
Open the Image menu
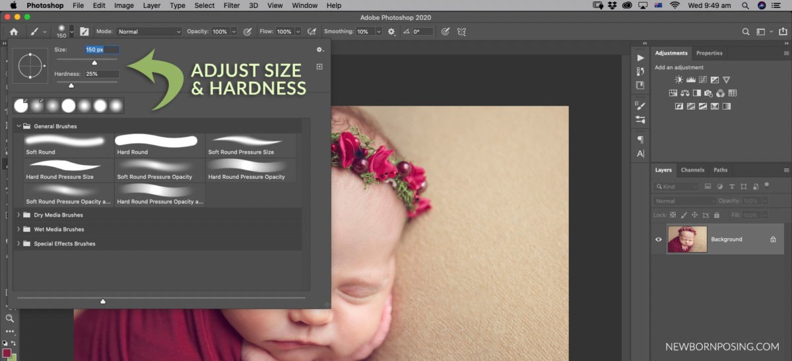(123, 5)
